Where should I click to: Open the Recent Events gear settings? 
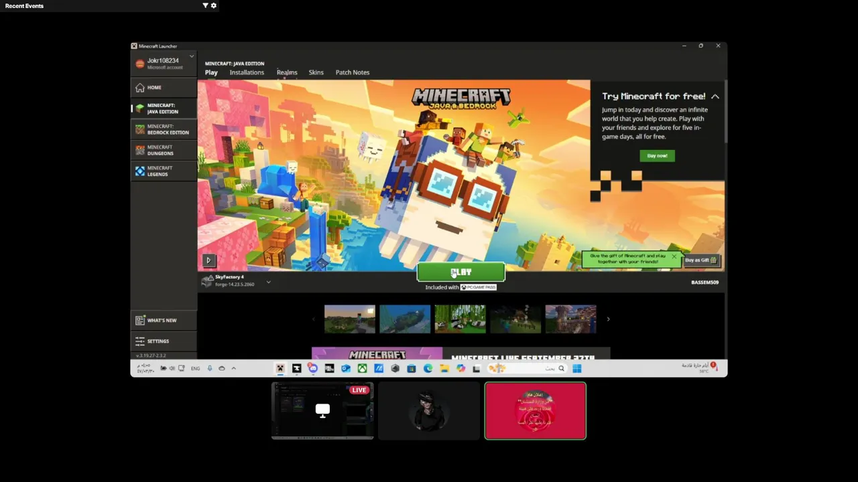(x=214, y=5)
